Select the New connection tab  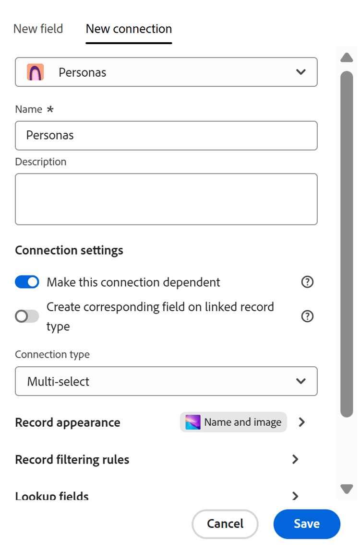129,29
